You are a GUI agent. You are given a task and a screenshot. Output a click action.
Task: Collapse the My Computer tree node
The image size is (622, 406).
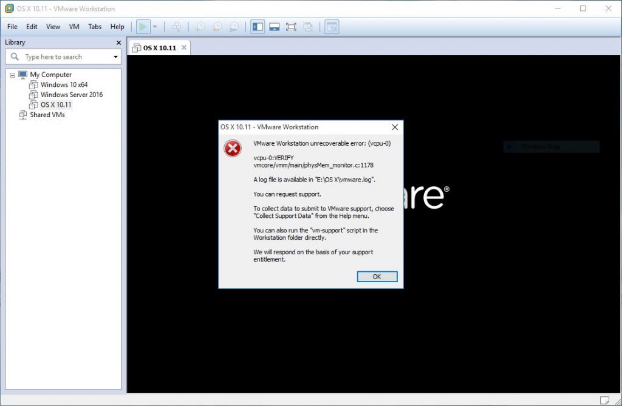[12, 74]
